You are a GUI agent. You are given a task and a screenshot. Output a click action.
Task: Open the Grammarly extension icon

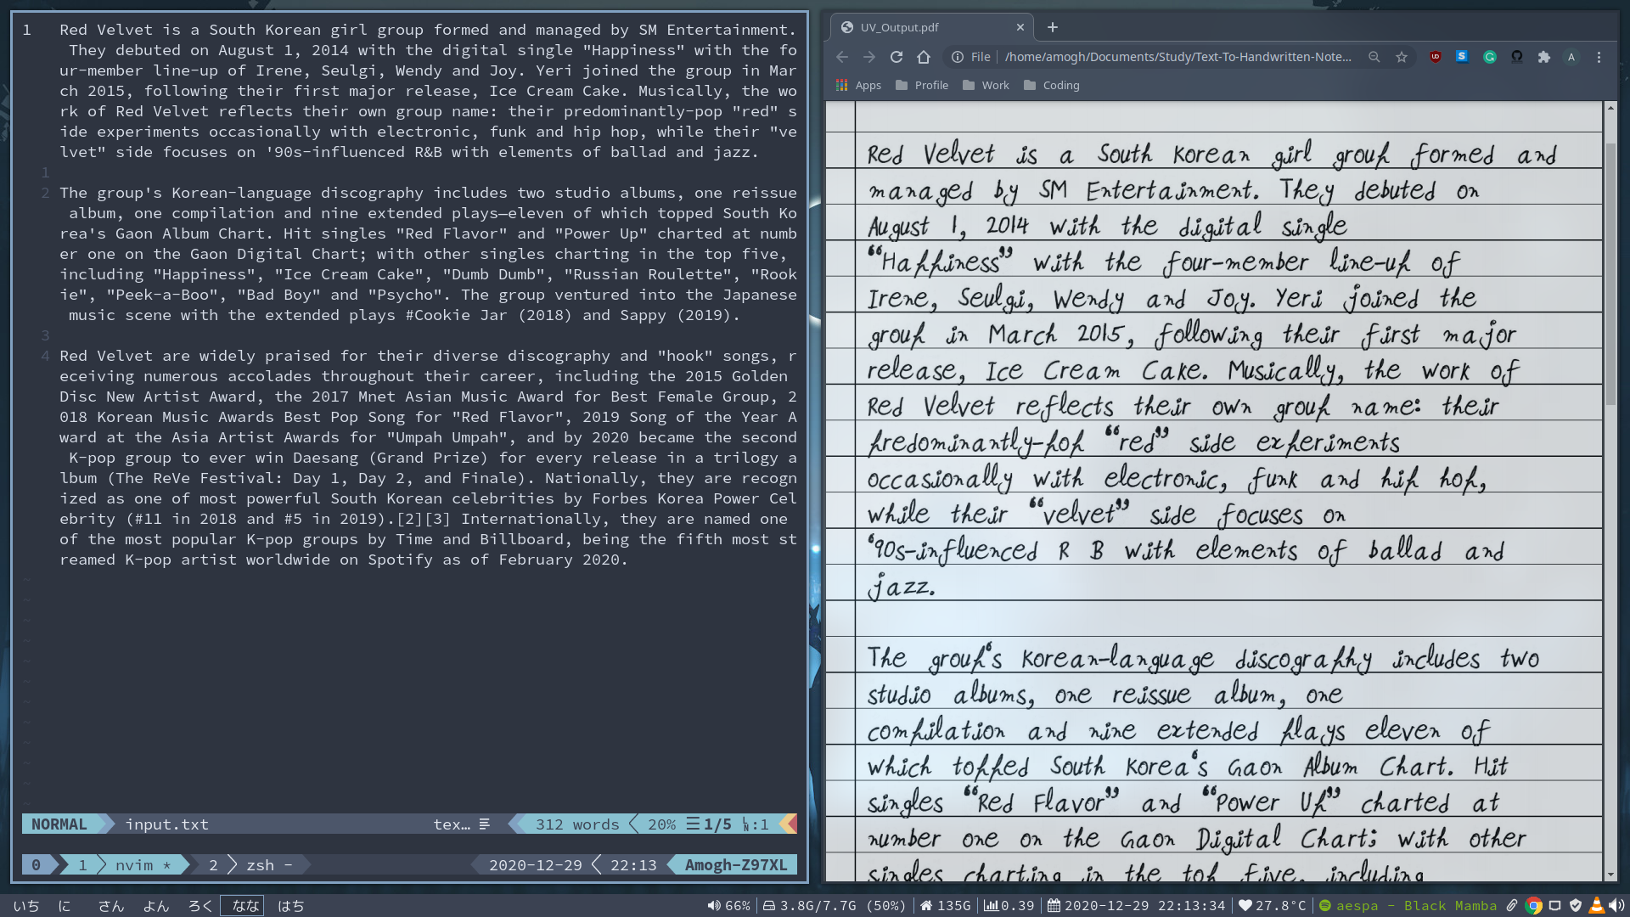(1489, 57)
